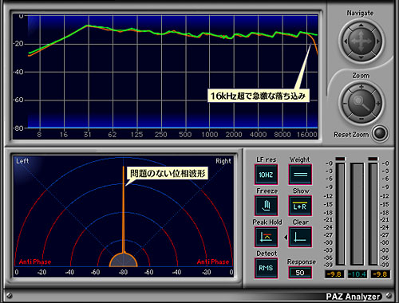This screenshot has width=399, height=303.
Task: Click the center level readout -10.4
Action: (x=358, y=274)
